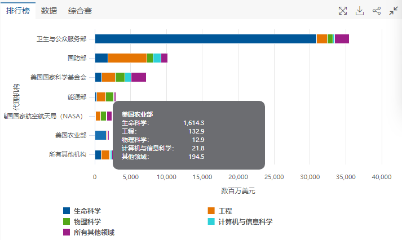Viewport: 402px width, 240px height.
Task: Open the 数据 tab
Action: [48, 11]
